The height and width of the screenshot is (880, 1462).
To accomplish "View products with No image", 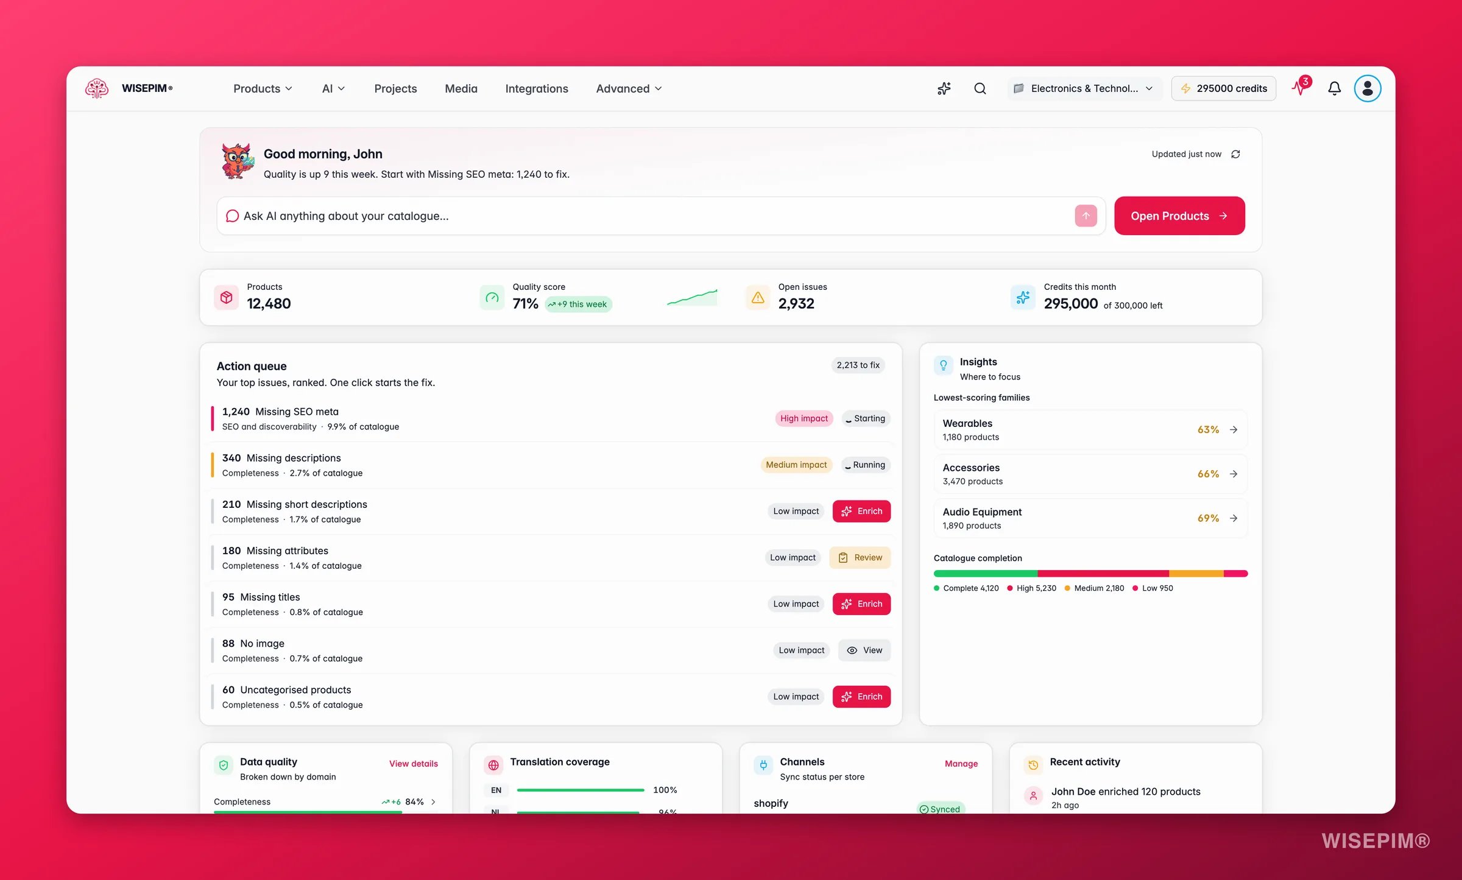I will coord(864,650).
